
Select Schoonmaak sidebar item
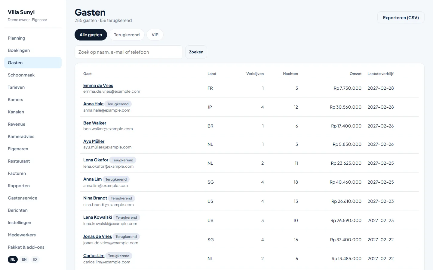click(x=33, y=75)
